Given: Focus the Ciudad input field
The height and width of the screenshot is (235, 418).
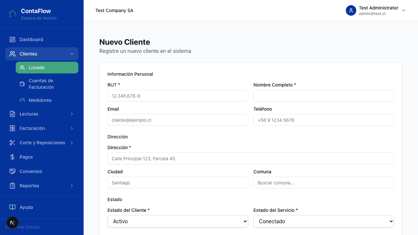Looking at the screenshot, I should [178, 183].
